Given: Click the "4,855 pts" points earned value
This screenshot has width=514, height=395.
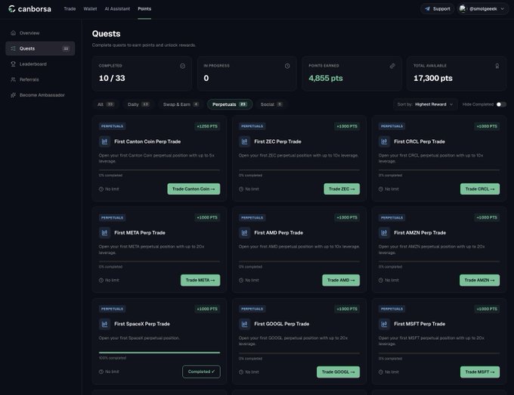Looking at the screenshot, I should pos(326,78).
